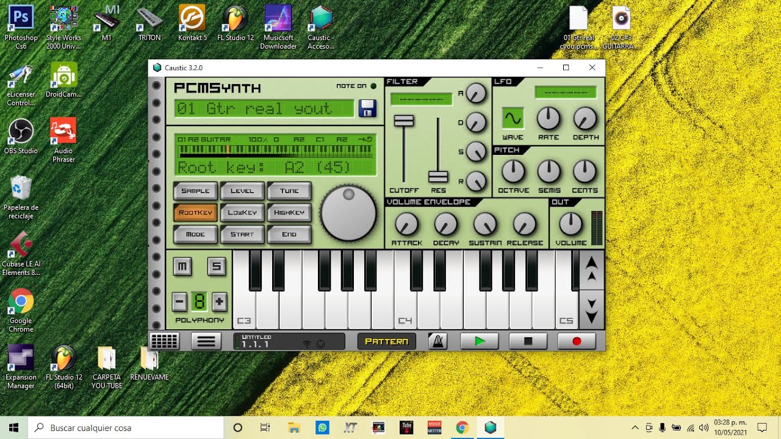Click the preset name display '01 Gtr real yout'
This screenshot has height=439, width=781.
[264, 109]
